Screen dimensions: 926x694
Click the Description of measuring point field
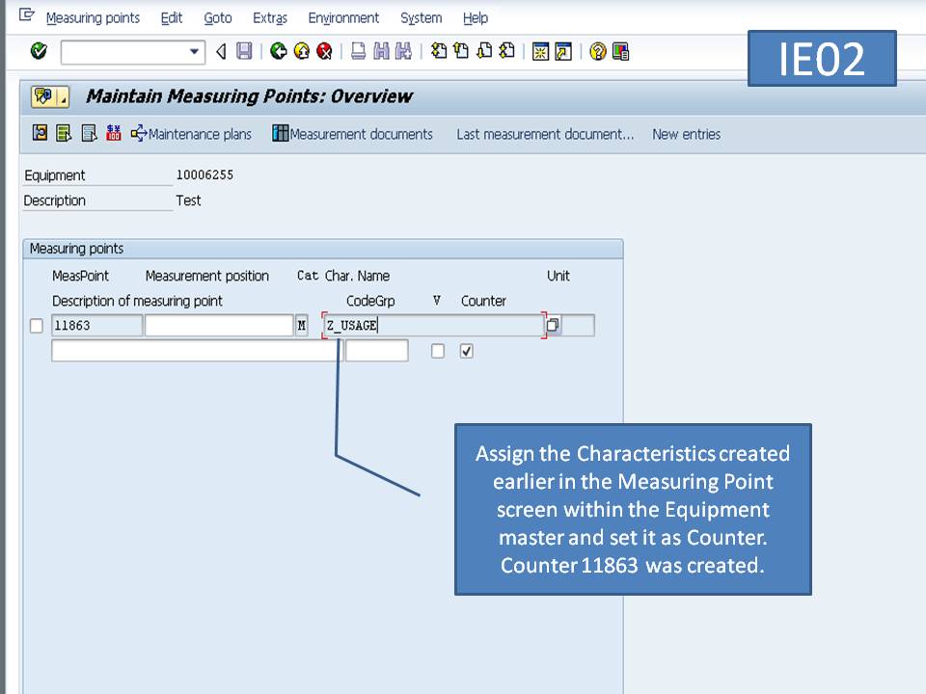pos(196,351)
